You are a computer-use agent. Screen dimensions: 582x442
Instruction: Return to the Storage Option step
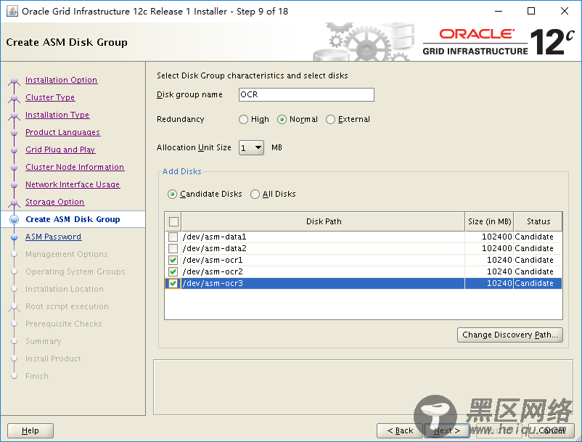[x=54, y=202]
